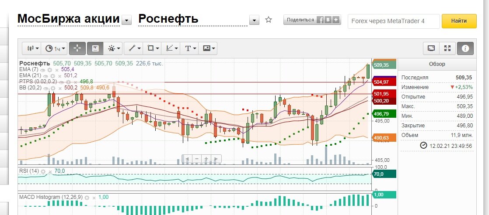The width and height of the screenshot is (489, 215).
Task: Click the 496,79 green price marker
Action: pyautogui.click(x=384, y=113)
